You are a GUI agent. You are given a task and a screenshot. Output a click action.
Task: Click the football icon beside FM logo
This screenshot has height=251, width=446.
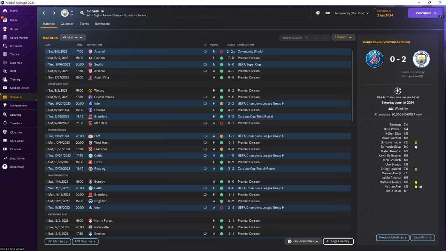tap(318, 13)
